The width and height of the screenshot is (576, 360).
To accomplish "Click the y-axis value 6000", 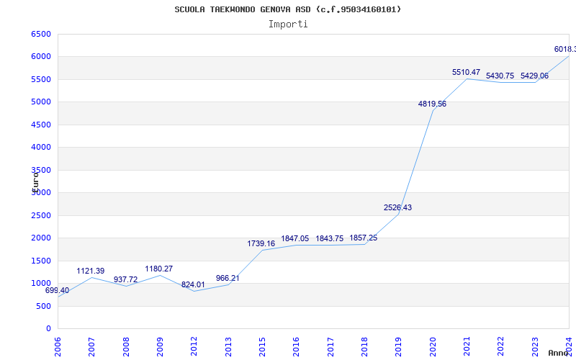I will tap(41, 57).
